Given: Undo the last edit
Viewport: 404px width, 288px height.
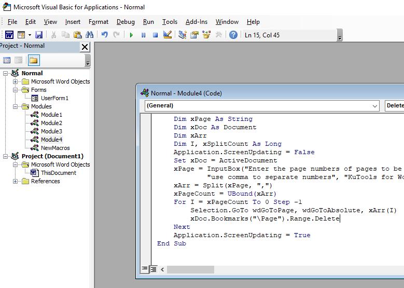Looking at the screenshot, I should (x=105, y=35).
